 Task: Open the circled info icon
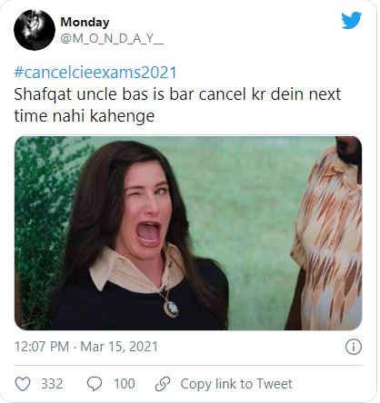pos(354,347)
